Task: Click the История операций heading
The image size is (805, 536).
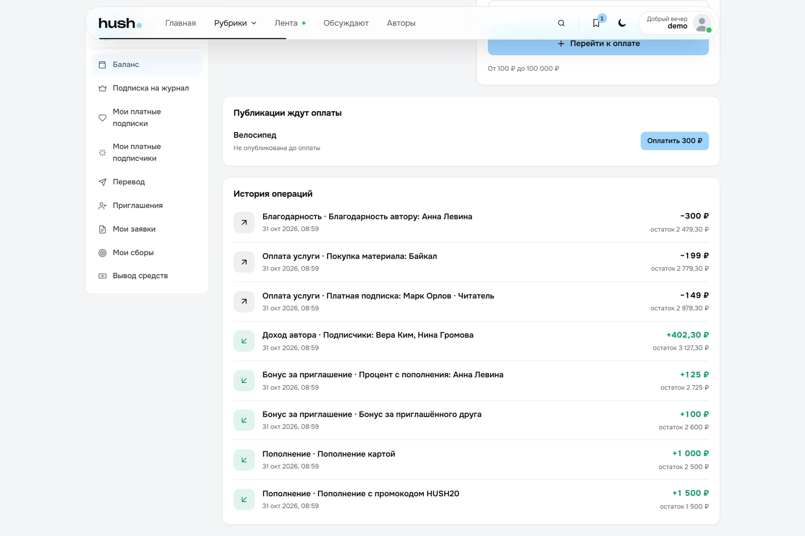Action: (x=273, y=194)
